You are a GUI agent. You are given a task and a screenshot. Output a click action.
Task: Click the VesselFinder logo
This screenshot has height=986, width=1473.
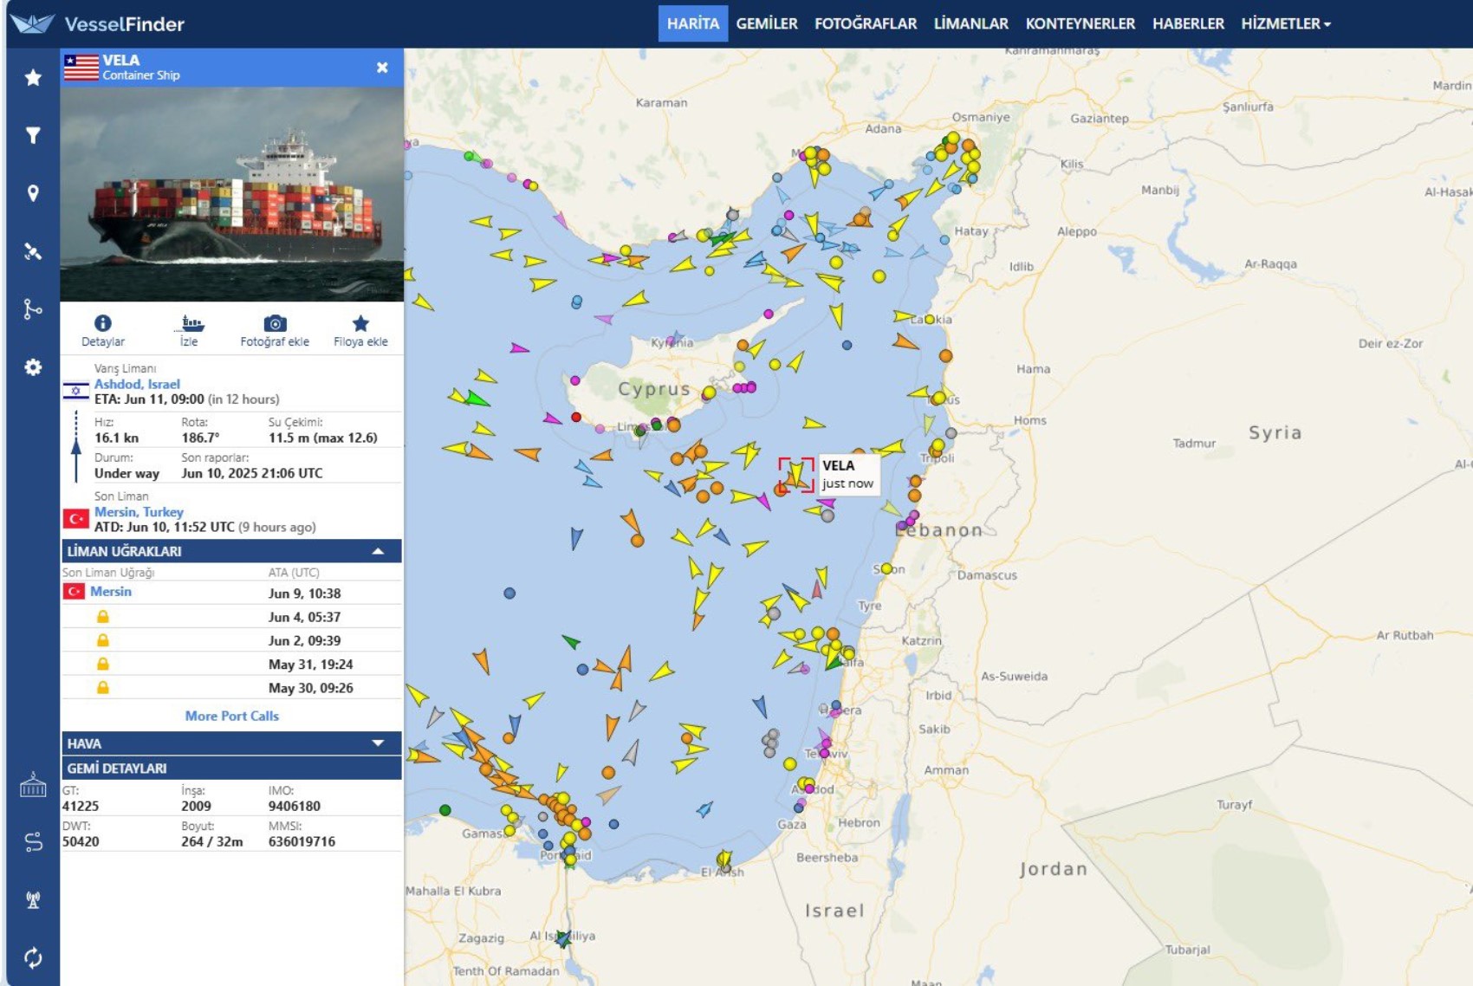tap(99, 24)
